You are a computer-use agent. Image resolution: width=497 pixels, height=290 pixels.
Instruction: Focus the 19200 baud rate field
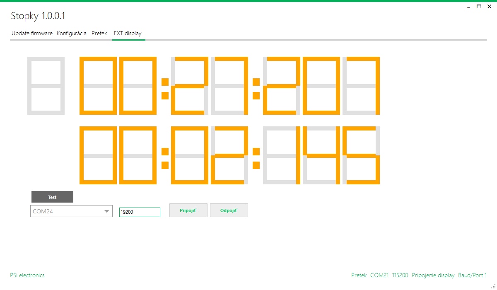[x=140, y=212]
